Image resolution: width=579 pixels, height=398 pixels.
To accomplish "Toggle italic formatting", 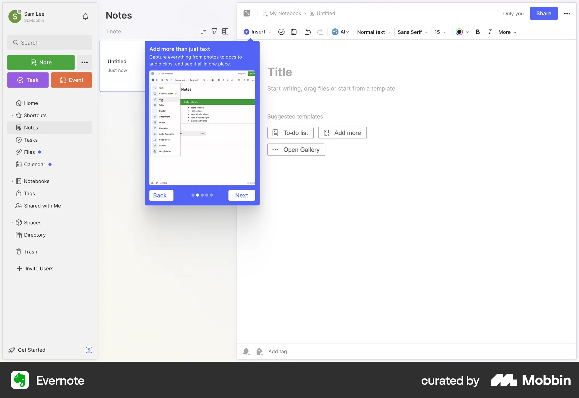I will pos(490,32).
